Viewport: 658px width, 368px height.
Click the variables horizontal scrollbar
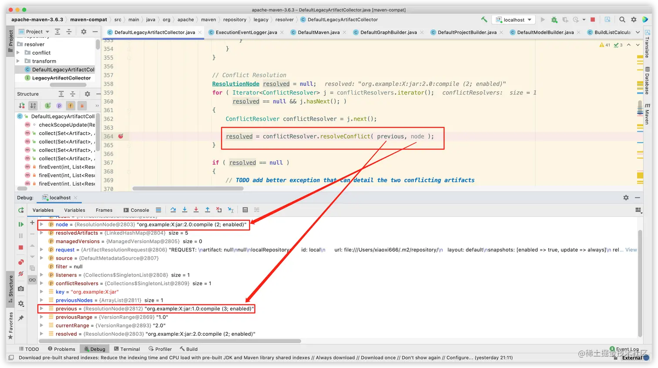pos(170,341)
